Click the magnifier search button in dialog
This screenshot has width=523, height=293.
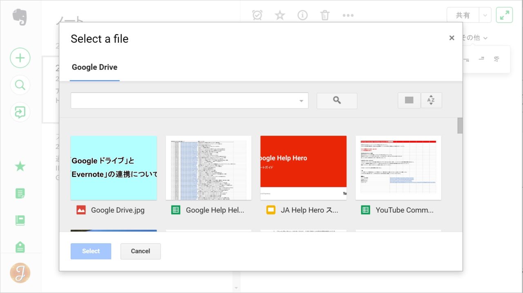337,101
